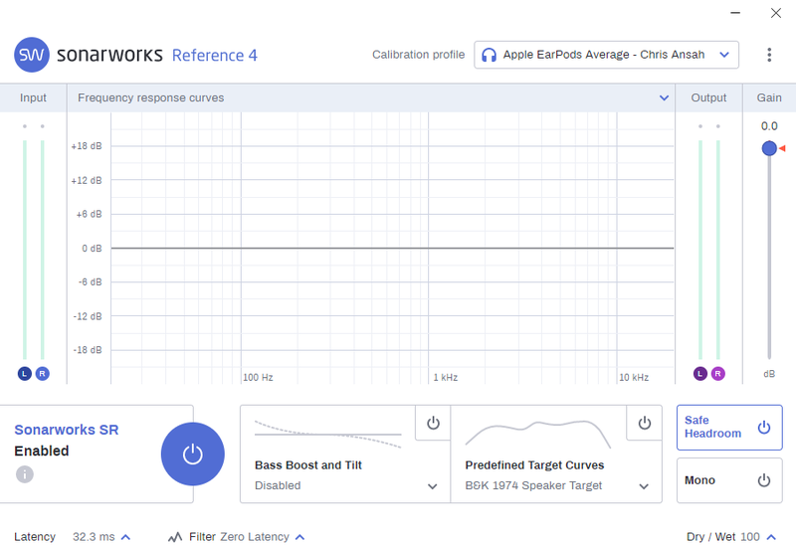Image resolution: width=796 pixels, height=545 pixels.
Task: Toggle the input left channel L indicator
Action: point(24,374)
